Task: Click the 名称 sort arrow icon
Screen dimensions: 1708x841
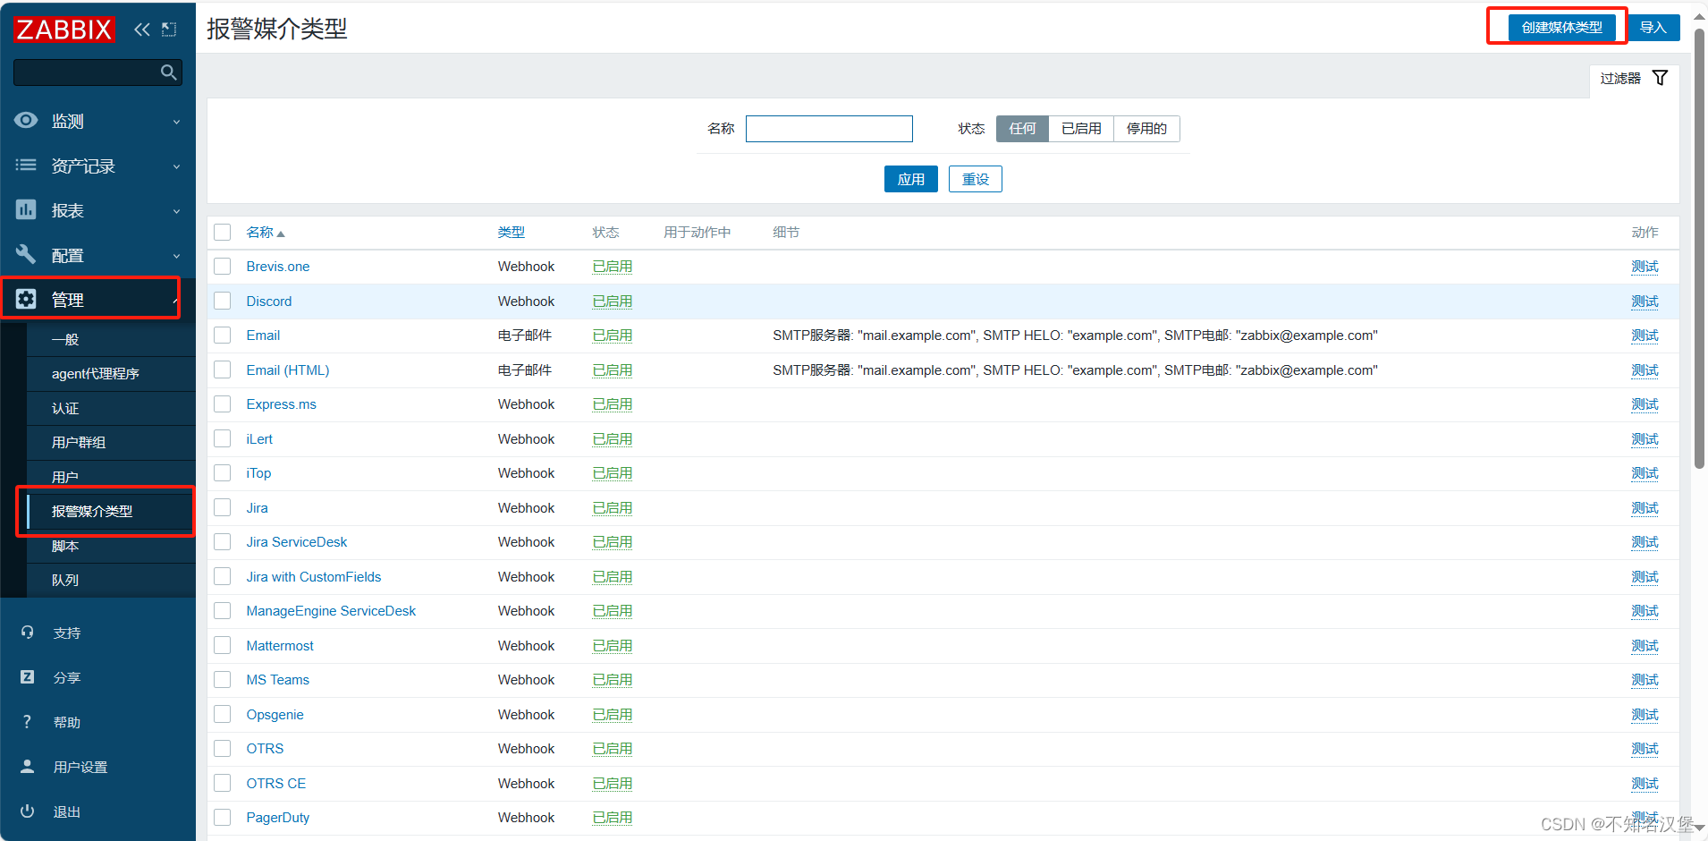Action: [281, 234]
